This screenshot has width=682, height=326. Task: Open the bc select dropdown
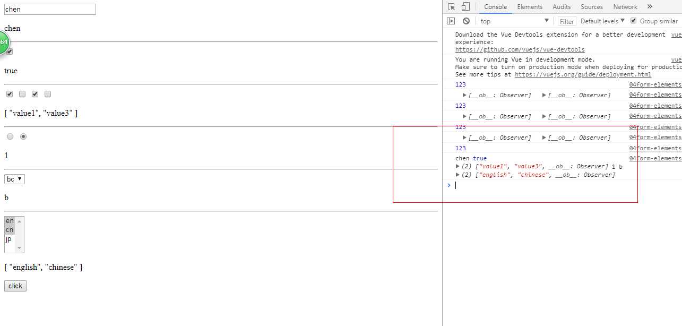tap(14, 179)
